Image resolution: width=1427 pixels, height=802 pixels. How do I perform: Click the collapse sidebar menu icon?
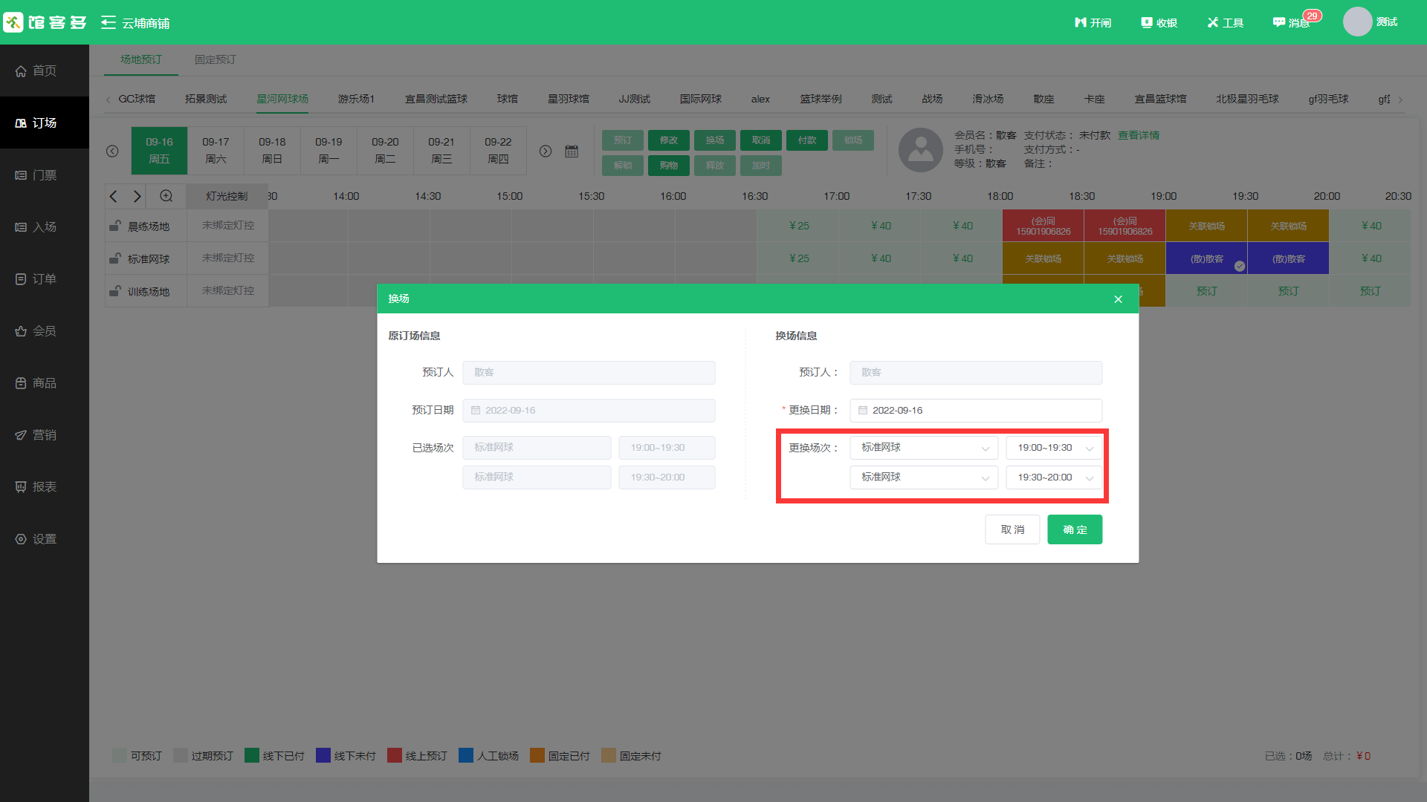coord(109,22)
